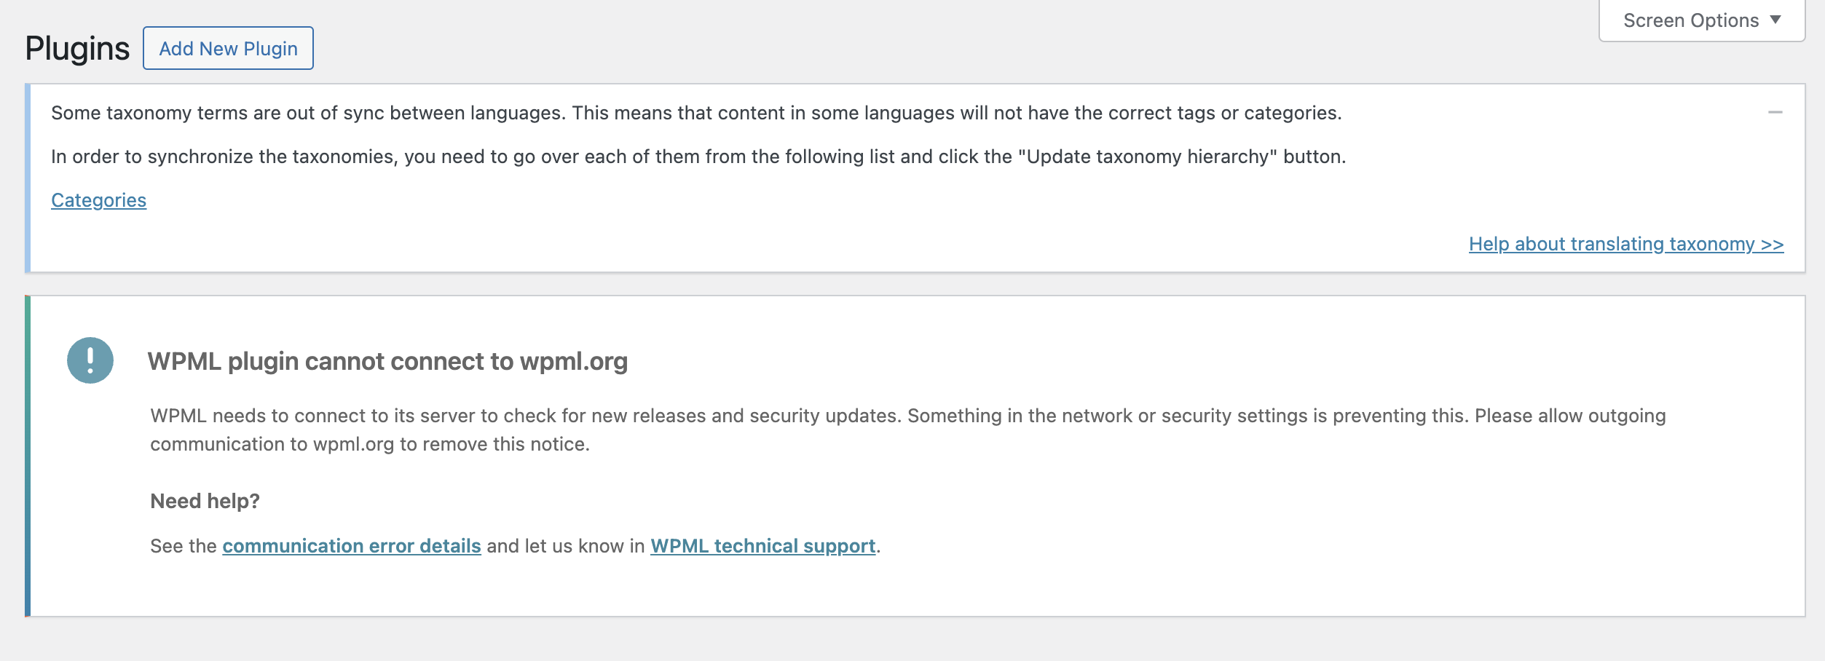Click the taxonomy notice blue left border
1825x661 pixels.
point(28,178)
